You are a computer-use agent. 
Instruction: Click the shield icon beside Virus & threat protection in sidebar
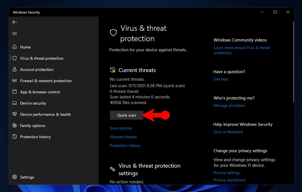point(15,58)
